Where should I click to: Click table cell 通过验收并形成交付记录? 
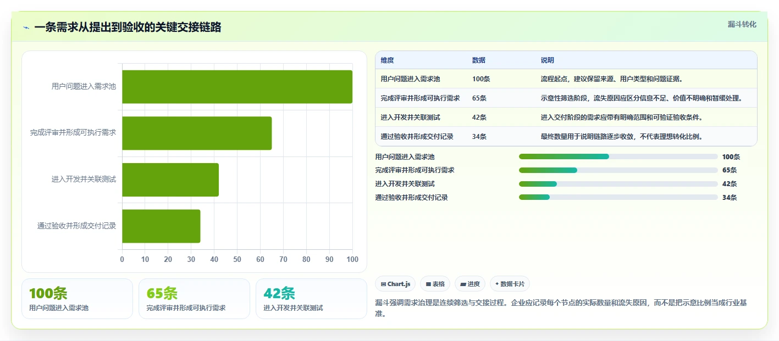[417, 137]
